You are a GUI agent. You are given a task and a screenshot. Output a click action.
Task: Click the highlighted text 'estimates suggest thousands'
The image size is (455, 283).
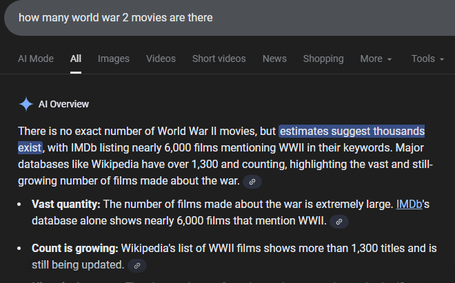click(x=352, y=132)
